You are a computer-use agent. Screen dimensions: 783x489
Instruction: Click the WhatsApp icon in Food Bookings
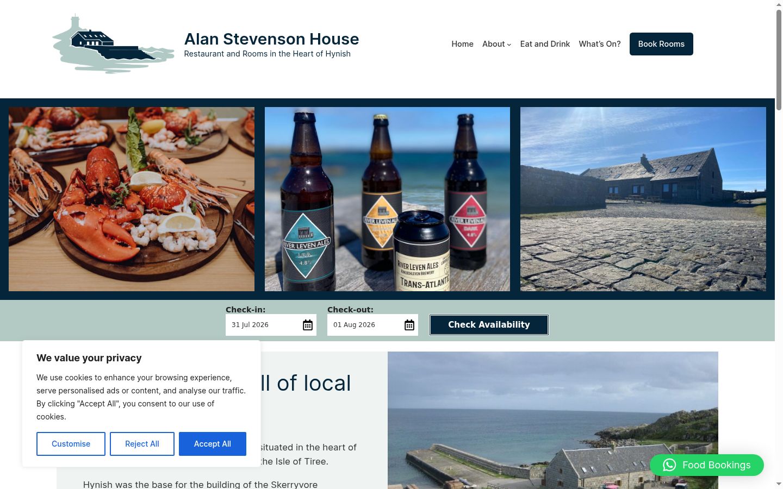[x=669, y=465]
